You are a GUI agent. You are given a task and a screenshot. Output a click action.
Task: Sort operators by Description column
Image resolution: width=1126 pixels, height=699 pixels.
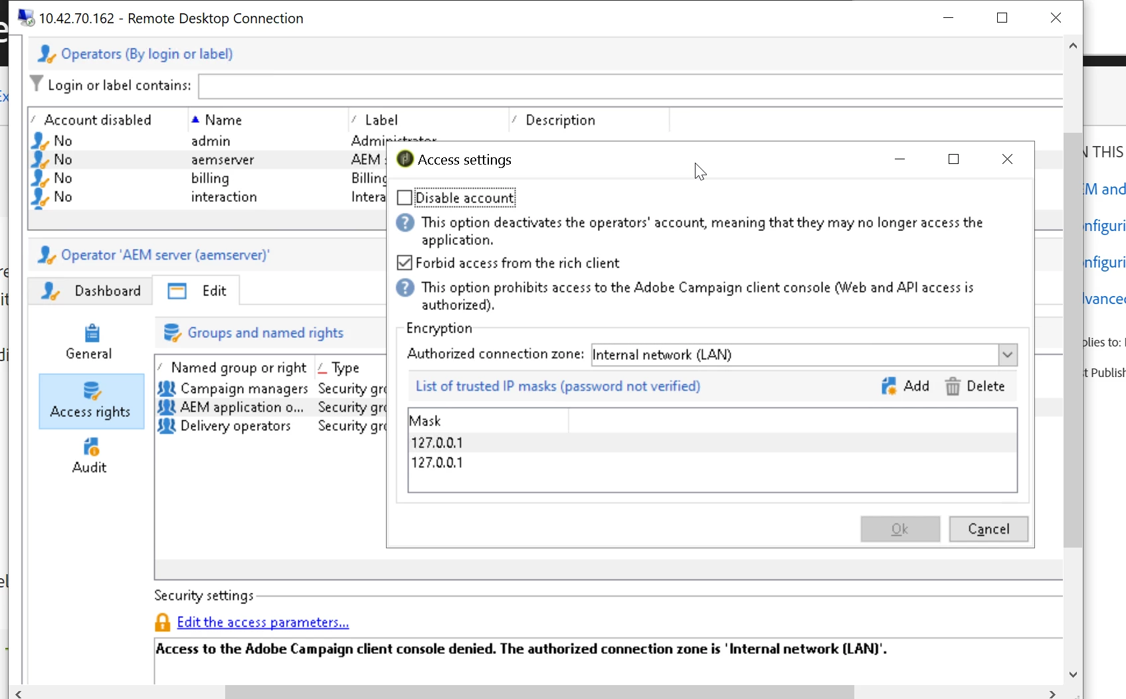coord(589,120)
